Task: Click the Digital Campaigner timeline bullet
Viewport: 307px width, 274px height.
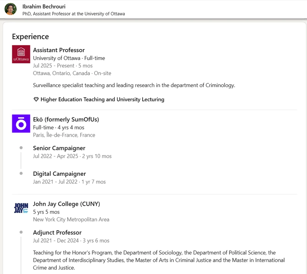Action: coord(21,174)
